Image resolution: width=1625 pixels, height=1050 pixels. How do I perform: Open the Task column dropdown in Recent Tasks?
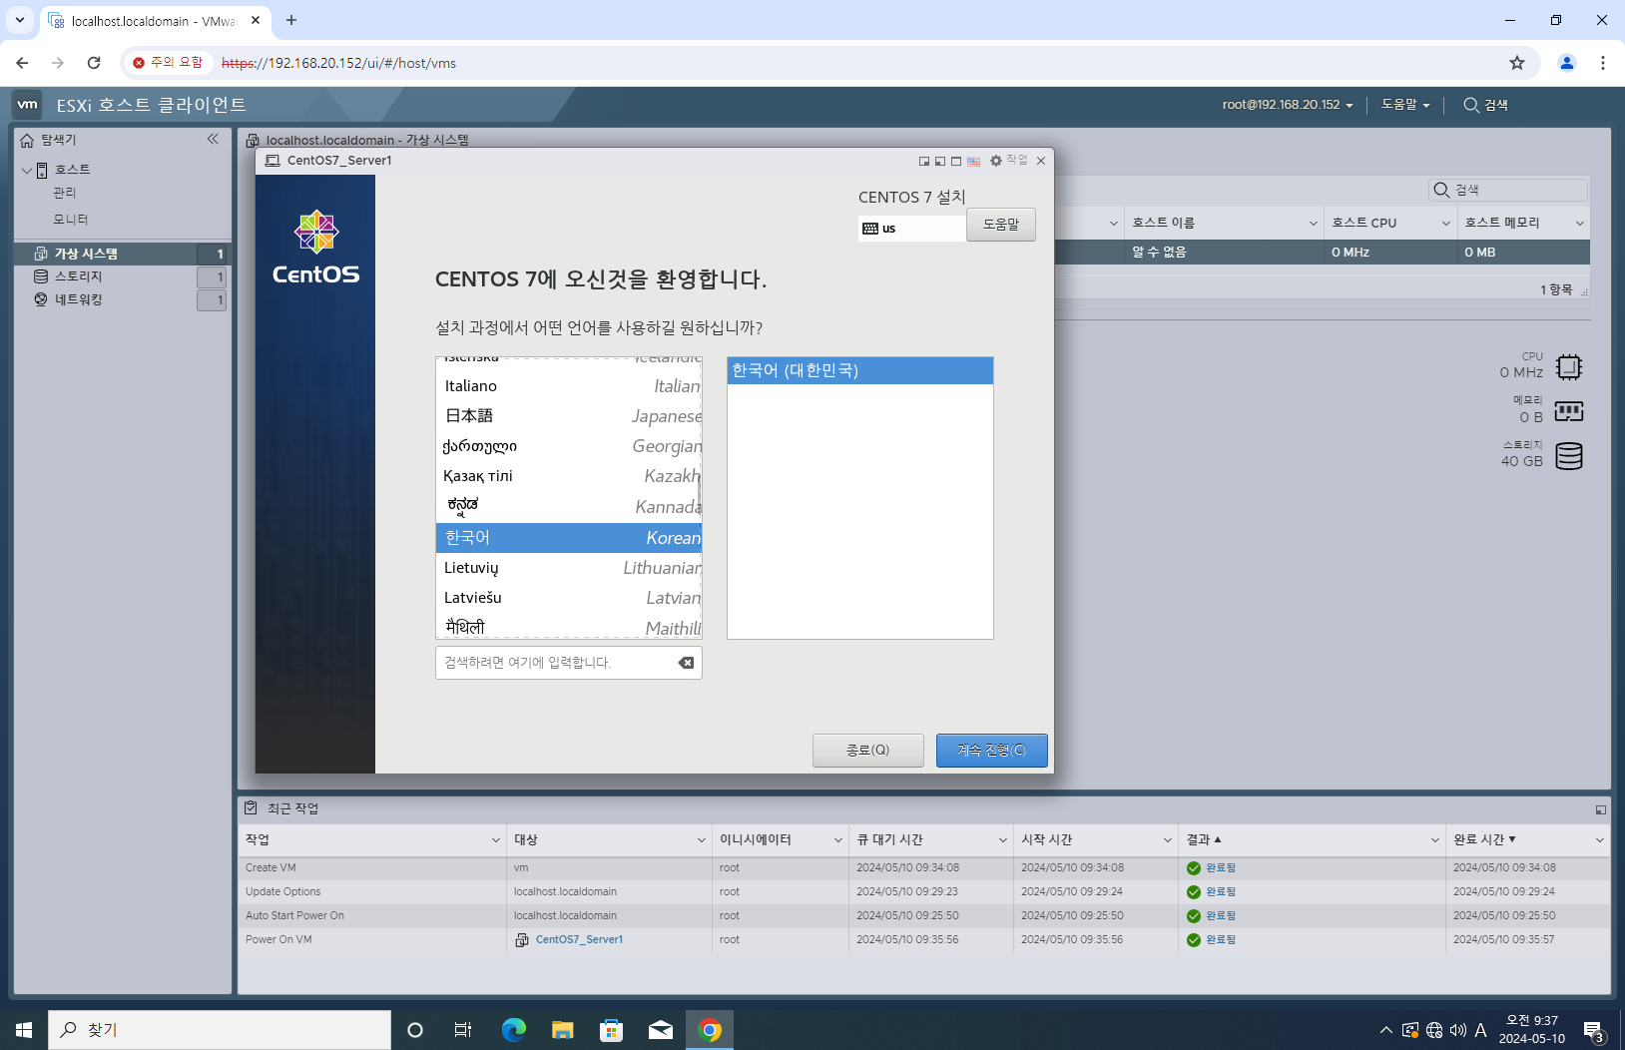pyautogui.click(x=496, y=840)
